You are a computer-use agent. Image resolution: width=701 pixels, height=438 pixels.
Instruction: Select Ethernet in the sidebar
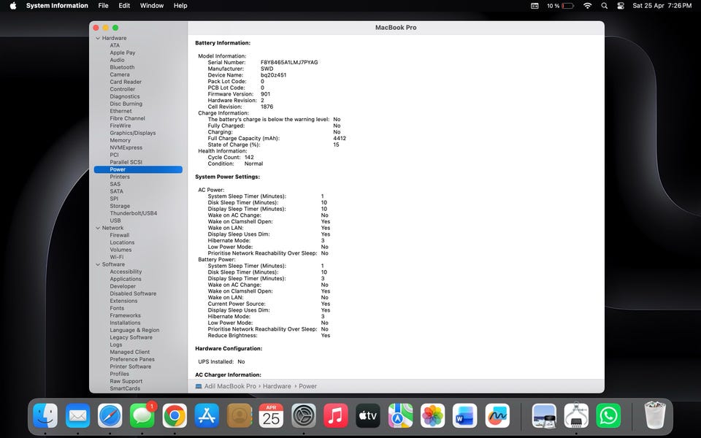click(120, 111)
